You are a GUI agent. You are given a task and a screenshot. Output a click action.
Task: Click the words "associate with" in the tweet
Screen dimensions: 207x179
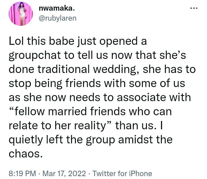pyautogui.click(x=154, y=97)
